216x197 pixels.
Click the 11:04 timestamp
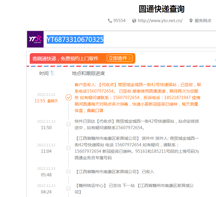pos(46,151)
